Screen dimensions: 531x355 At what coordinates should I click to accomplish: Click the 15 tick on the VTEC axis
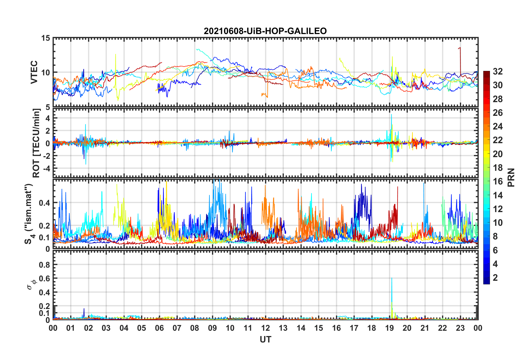point(46,38)
